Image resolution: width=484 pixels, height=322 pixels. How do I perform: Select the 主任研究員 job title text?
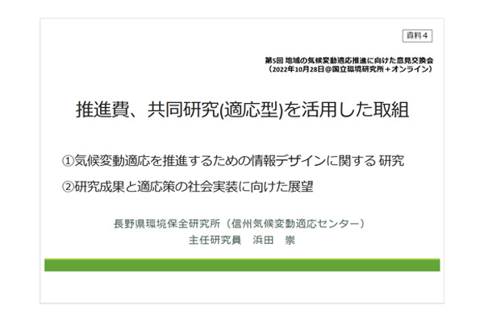(215, 240)
